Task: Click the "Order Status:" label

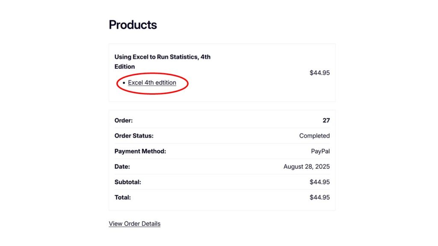Action: click(134, 136)
